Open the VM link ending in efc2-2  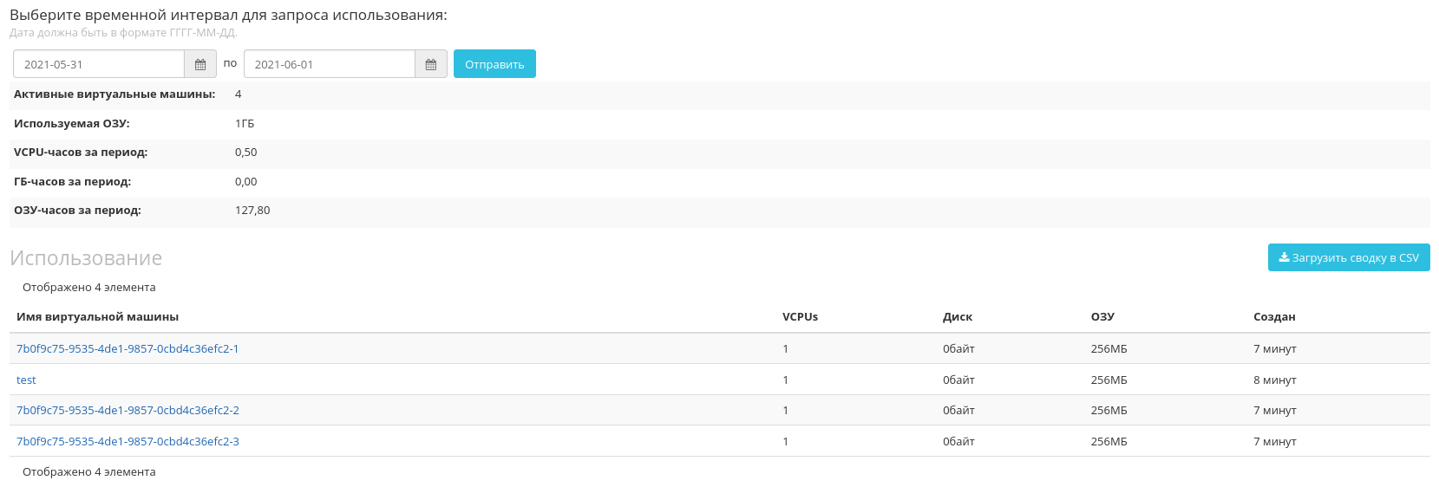128,411
